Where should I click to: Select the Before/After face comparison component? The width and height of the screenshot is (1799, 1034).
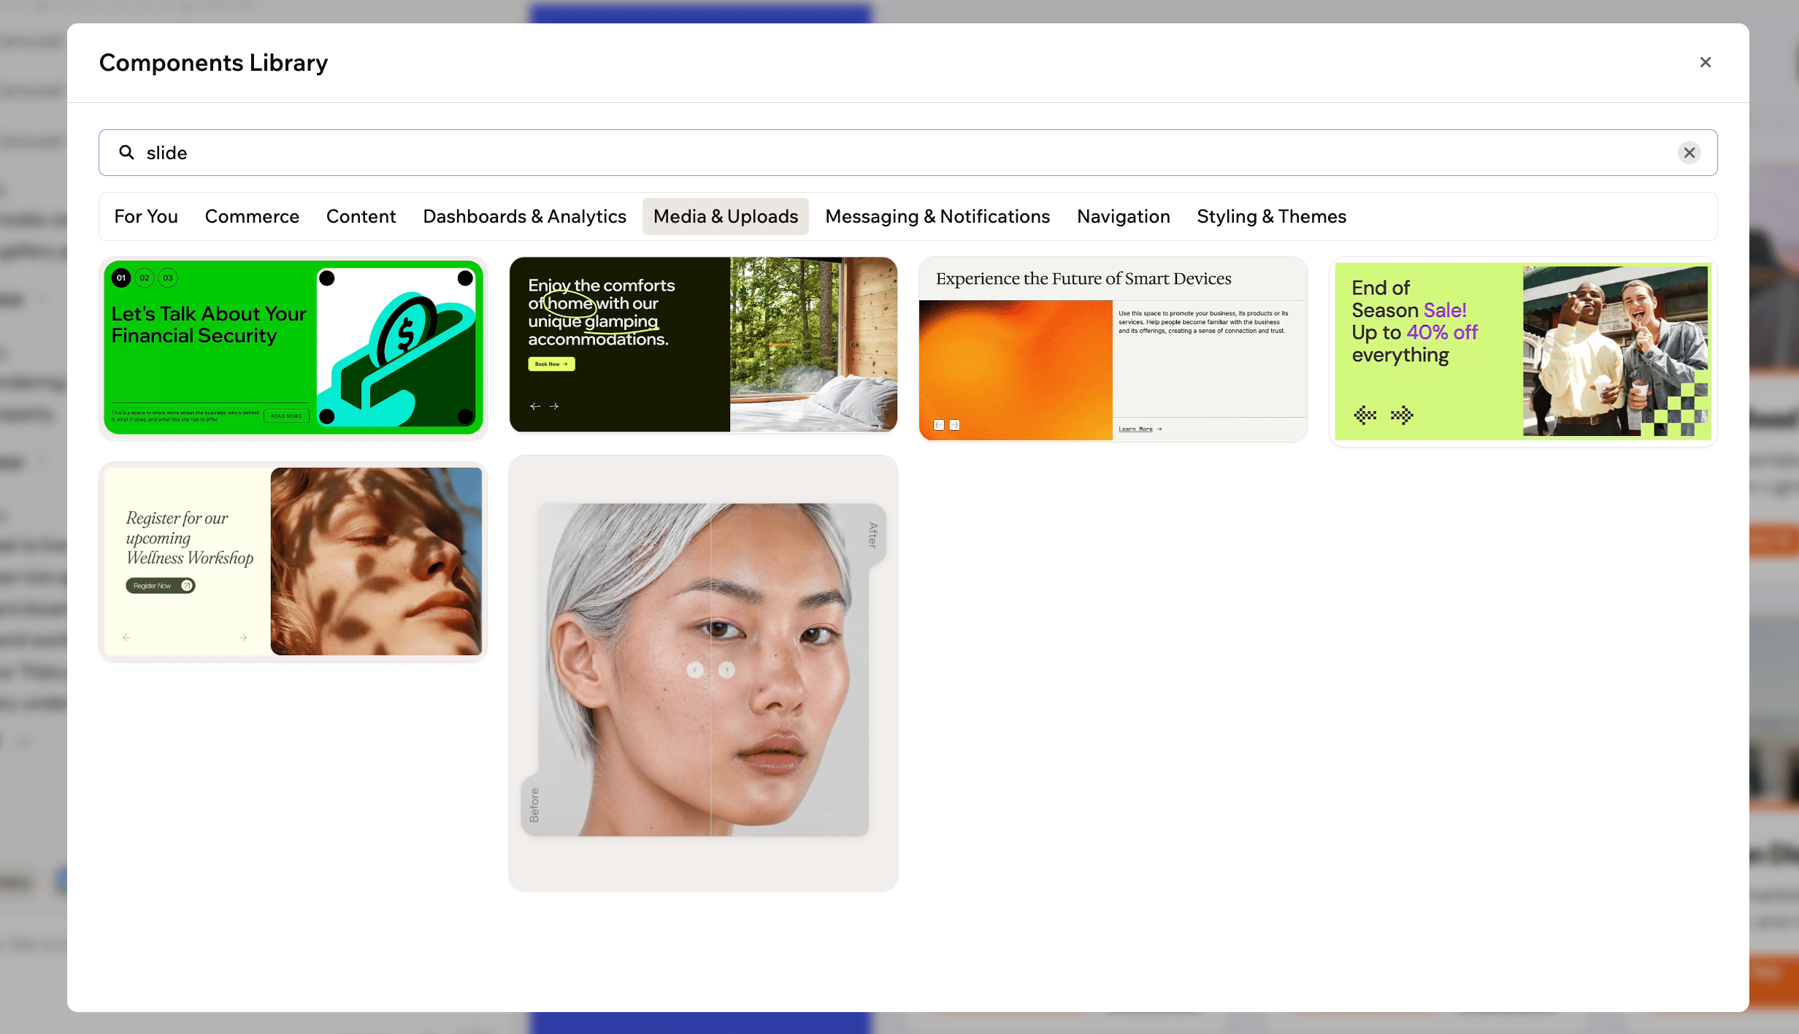[703, 673]
